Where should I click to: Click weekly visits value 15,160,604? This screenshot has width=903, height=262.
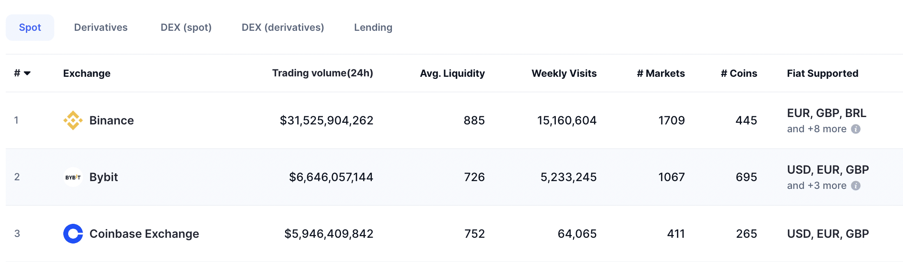pos(567,120)
